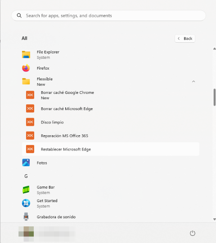Image resolution: width=216 pixels, height=243 pixels.
Task: Open the power options button
Action: [193, 233]
